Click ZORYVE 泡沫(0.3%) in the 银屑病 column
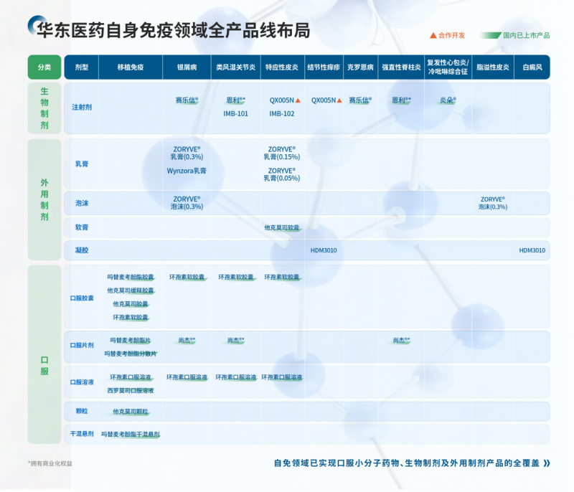Viewport: 574px width, 492px height. click(x=187, y=203)
